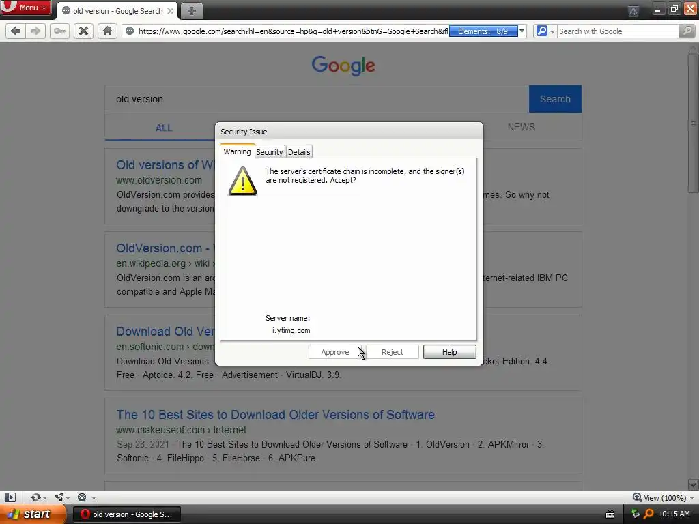The height and width of the screenshot is (524, 699).
Task: Click the www.makeuseof.com › Internet breadcrumb
Action: pos(181,430)
